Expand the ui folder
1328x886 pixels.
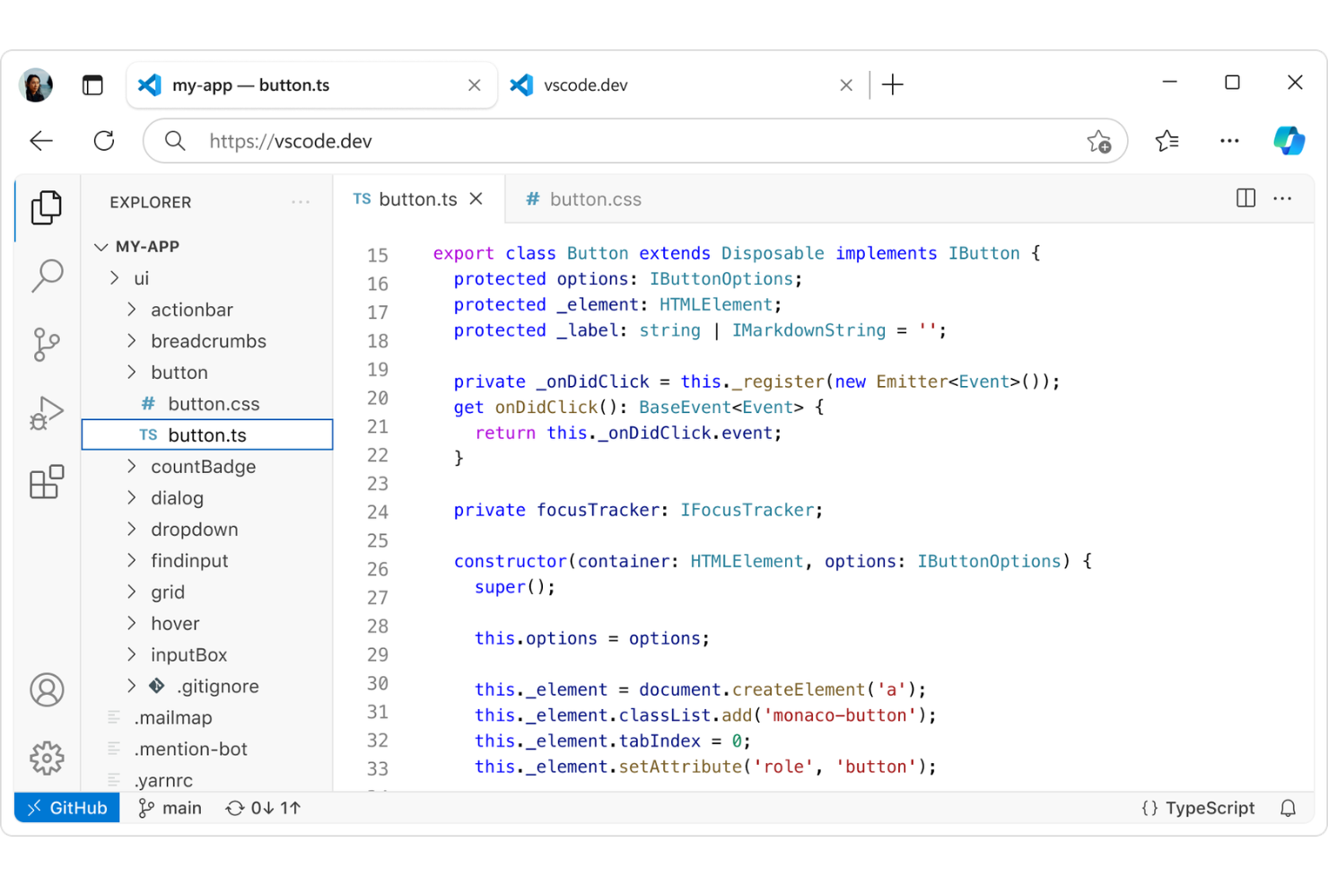(115, 278)
